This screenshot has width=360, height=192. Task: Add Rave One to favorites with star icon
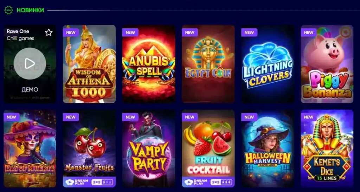click(49, 33)
